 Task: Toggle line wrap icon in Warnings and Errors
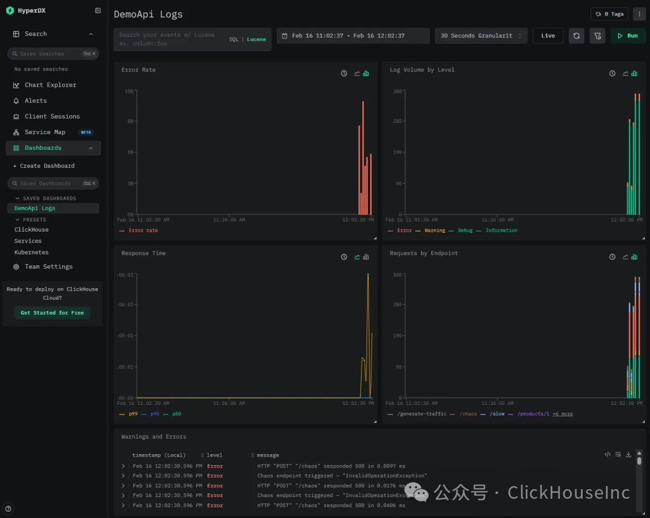618,455
